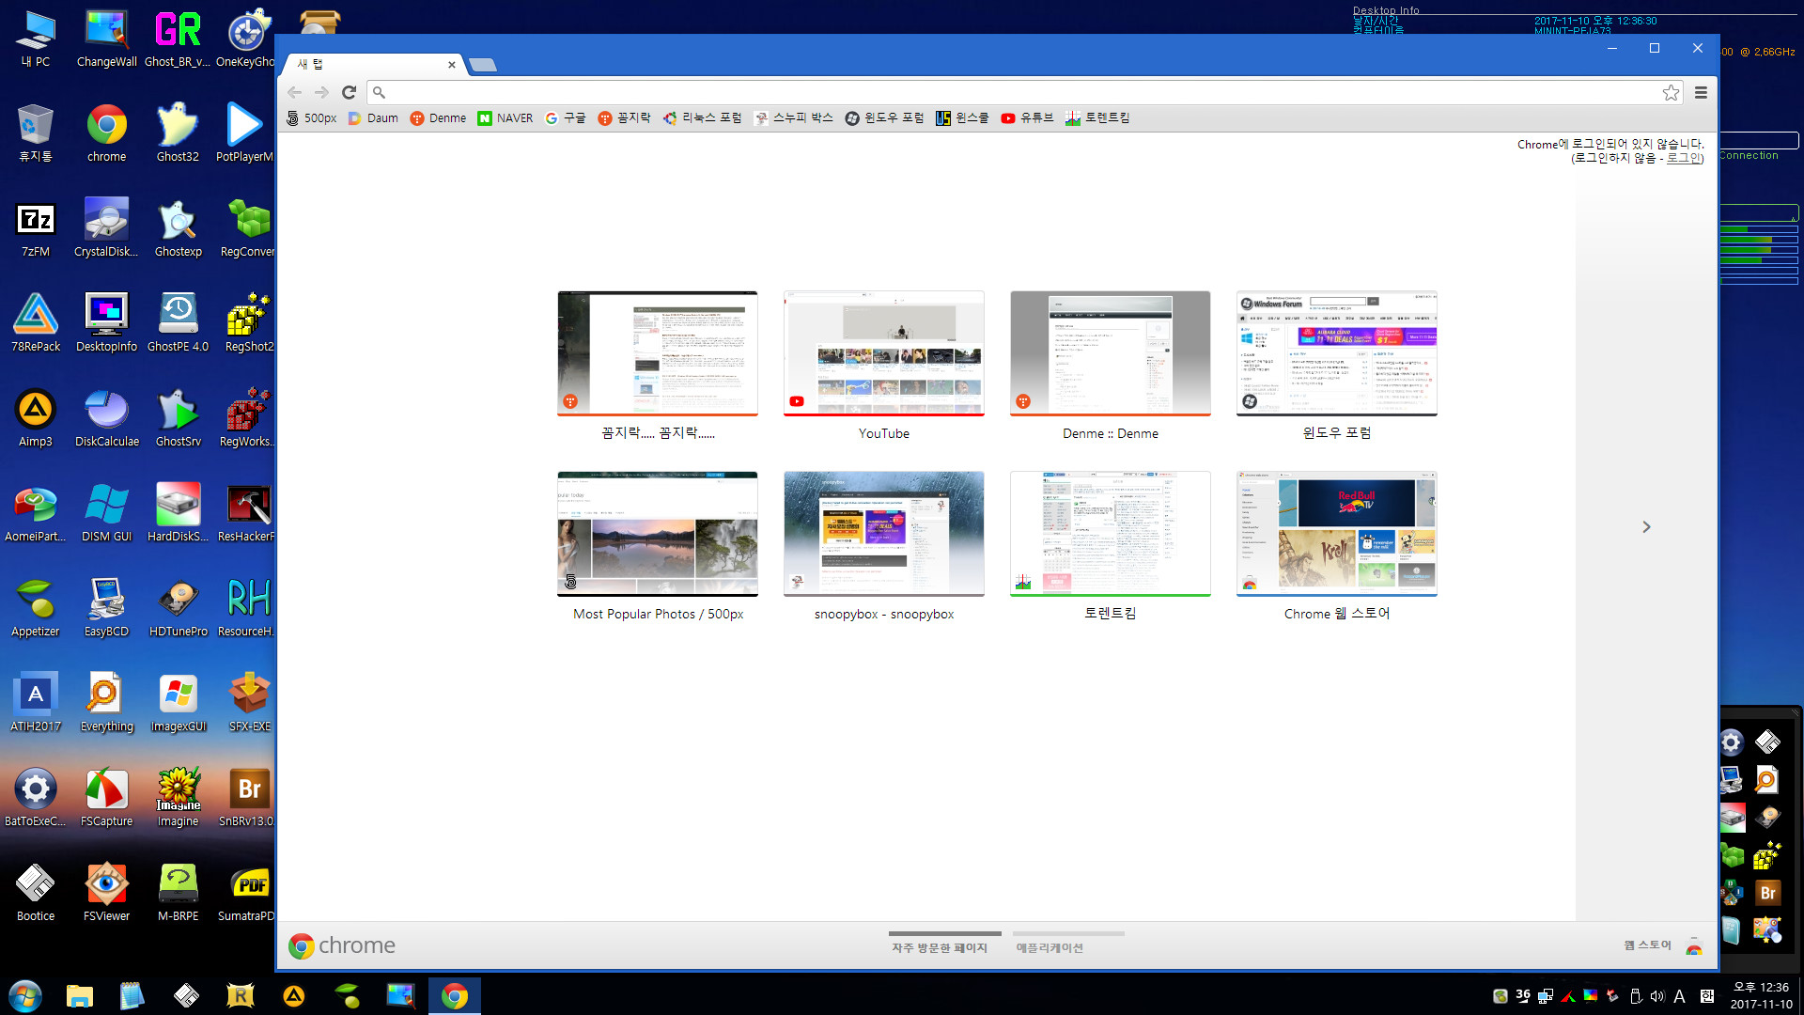
Task: Open the FSCapture desktop icon
Action: click(107, 799)
